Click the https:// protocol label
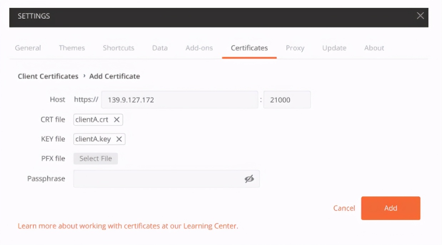Viewport: 442px width, 245px height. click(x=86, y=100)
